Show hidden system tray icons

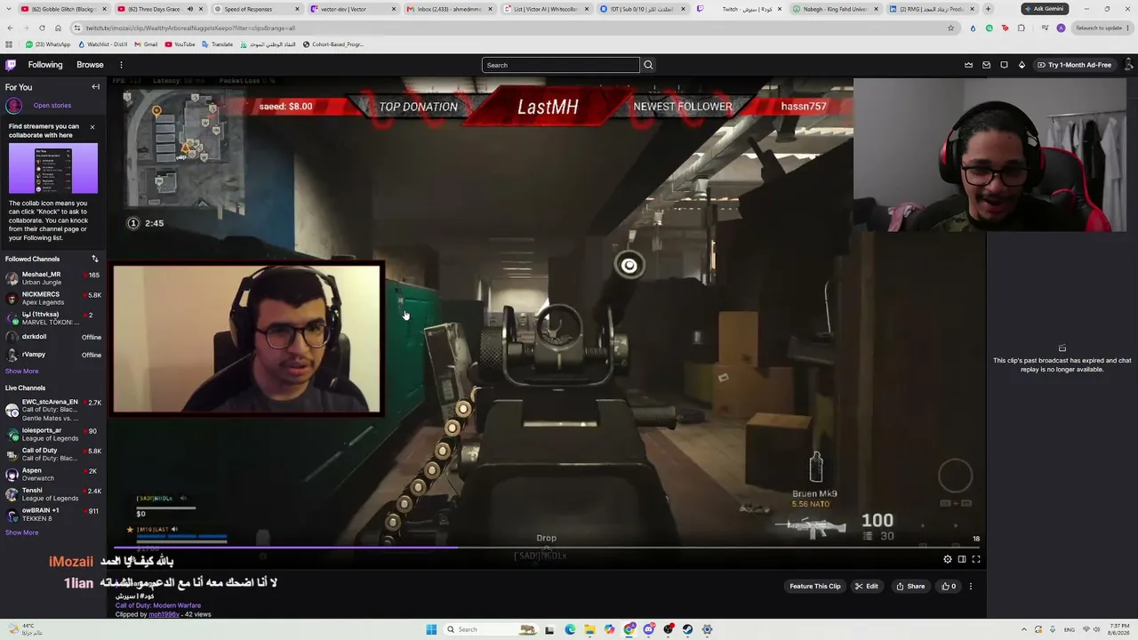tap(1023, 629)
